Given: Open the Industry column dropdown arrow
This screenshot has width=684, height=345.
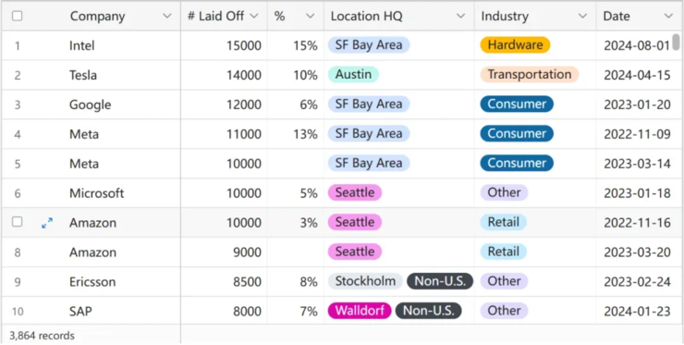Looking at the screenshot, I should [582, 16].
